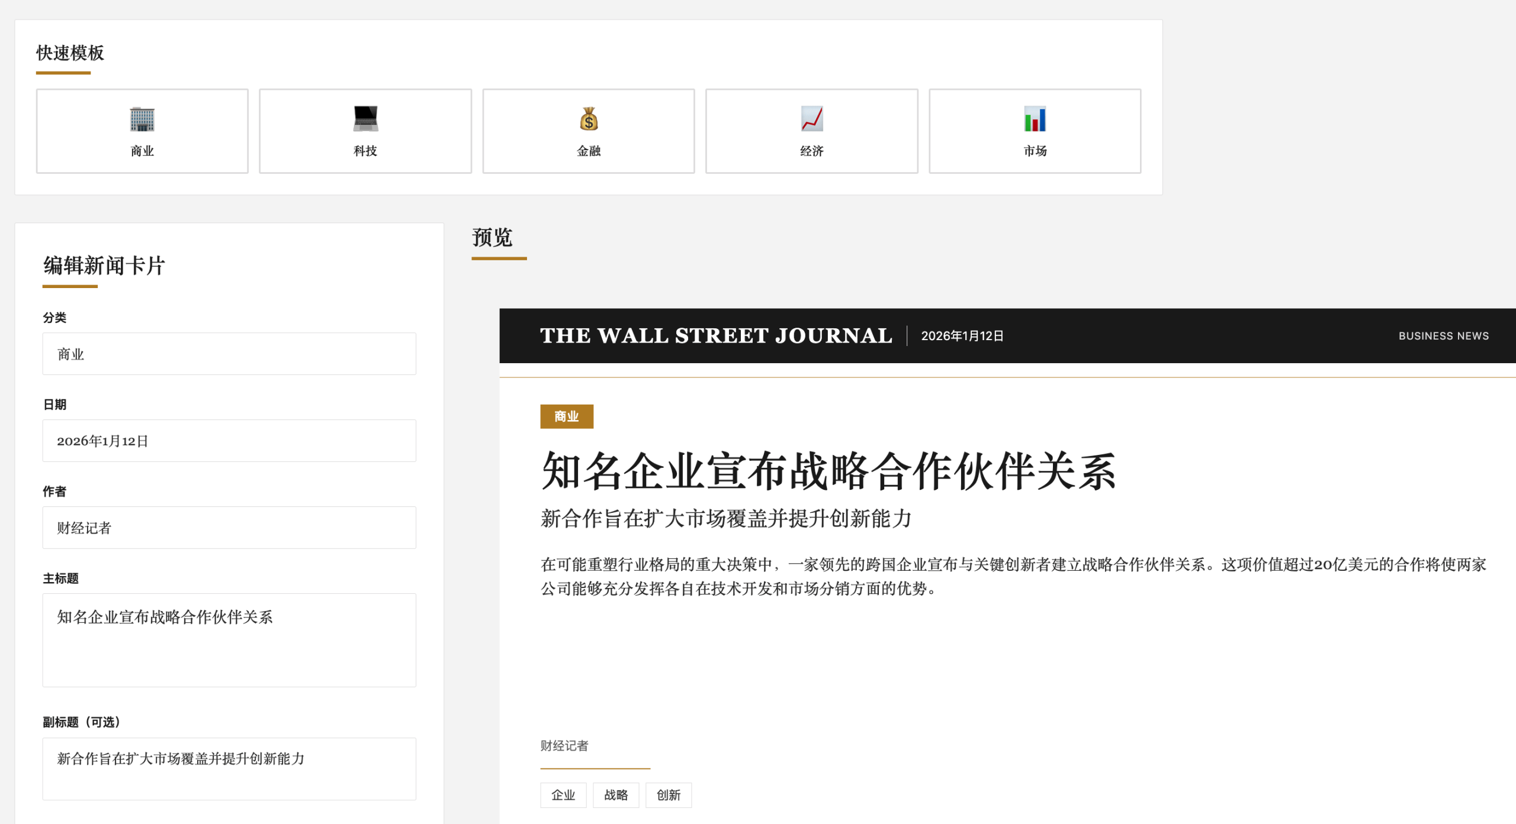Viewport: 1516px width, 824px height.
Task: Click the money bag icon for 金融 template
Action: pos(589,119)
